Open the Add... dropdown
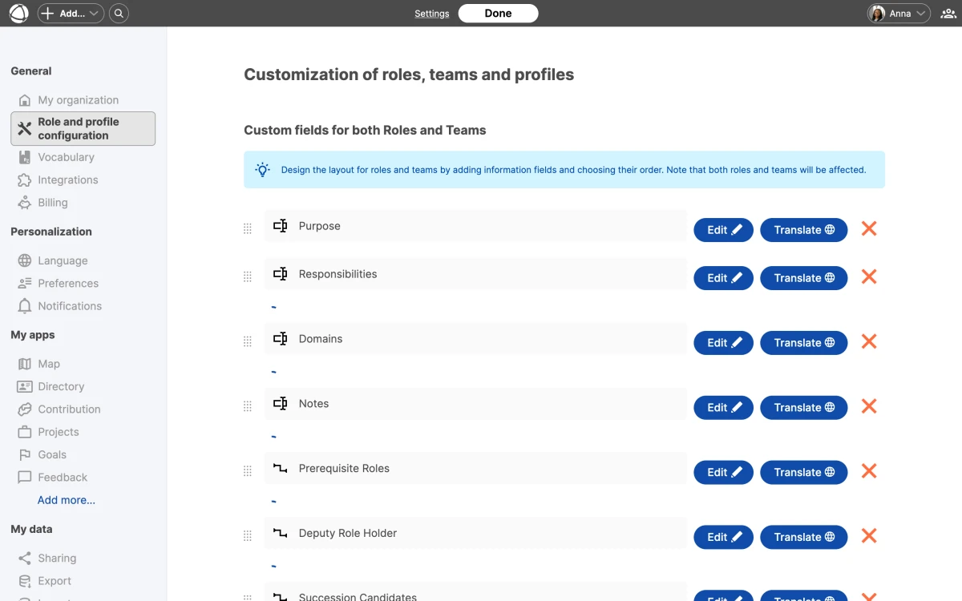 (x=70, y=13)
